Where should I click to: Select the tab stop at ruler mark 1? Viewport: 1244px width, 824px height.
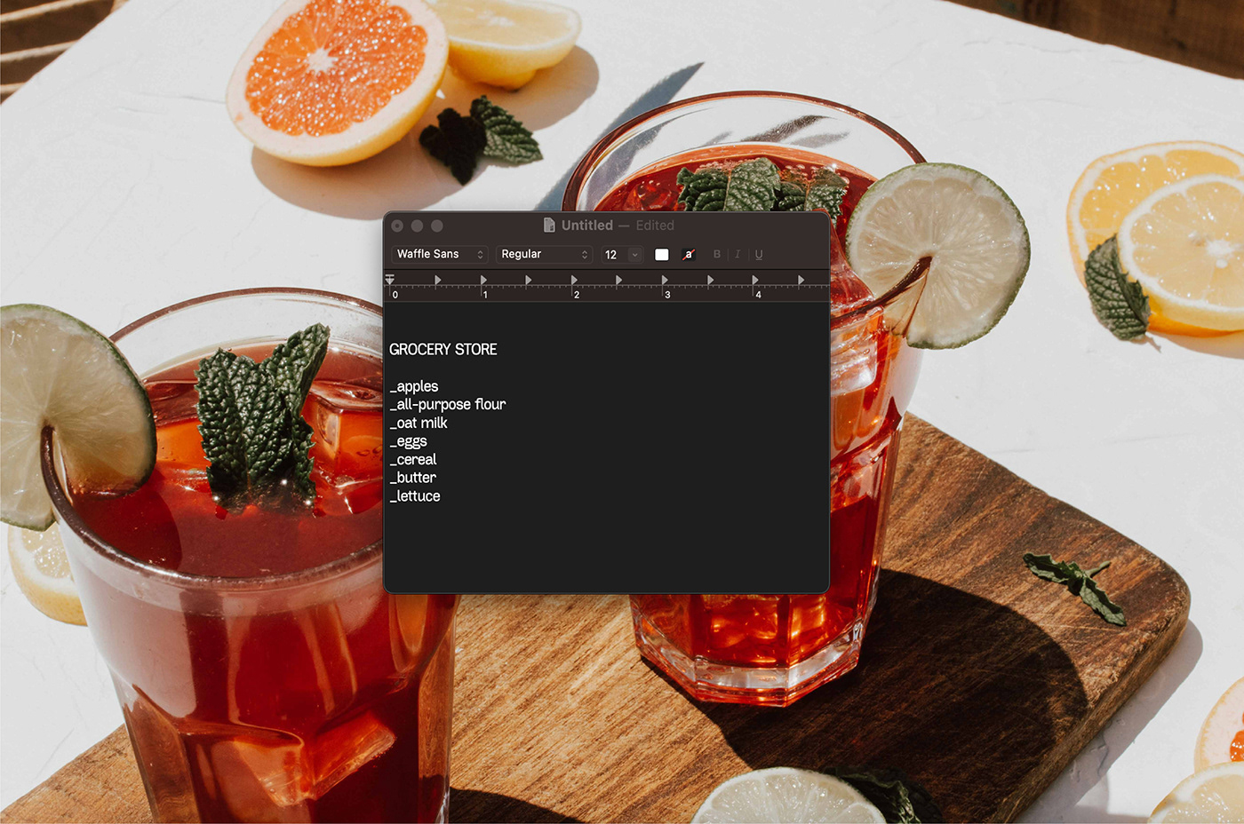click(483, 280)
